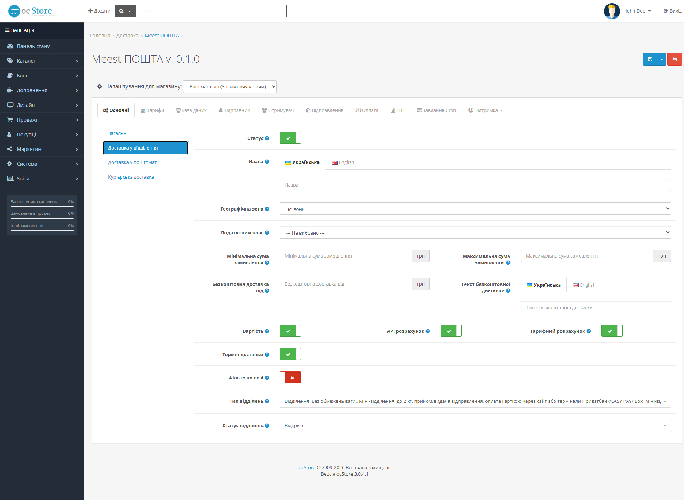
Task: Click the Назва help question icon
Action: pyautogui.click(x=267, y=161)
